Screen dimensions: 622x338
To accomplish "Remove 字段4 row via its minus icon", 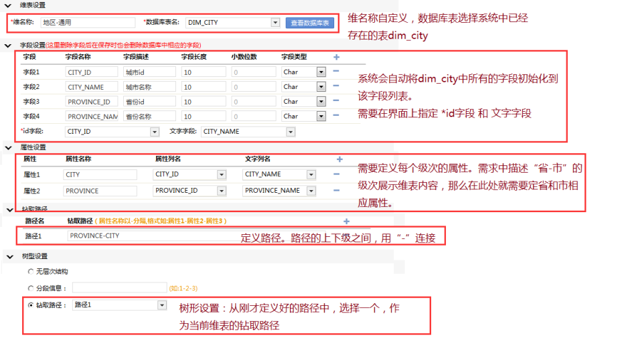I will coord(336,116).
